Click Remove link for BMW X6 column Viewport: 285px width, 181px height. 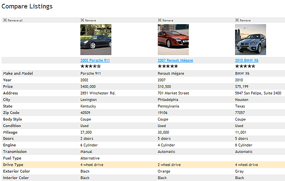pos(245,20)
